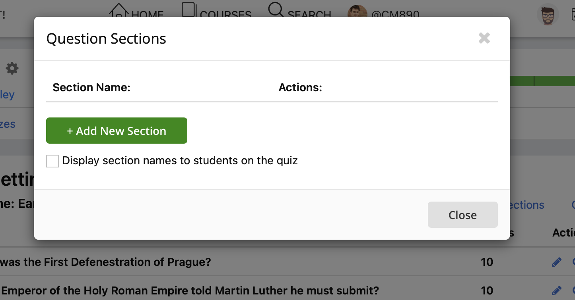Open the partially visible Quizzes link

8,124
